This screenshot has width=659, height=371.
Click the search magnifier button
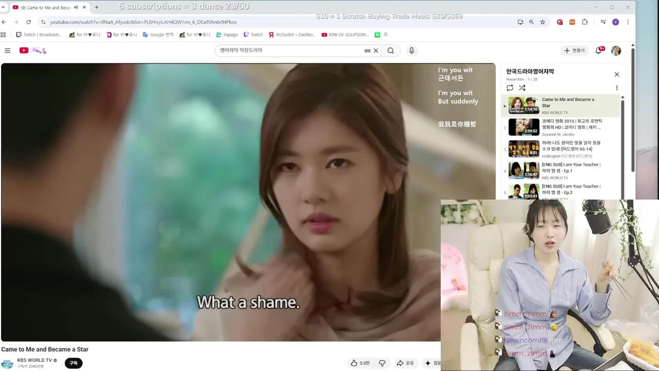click(391, 50)
